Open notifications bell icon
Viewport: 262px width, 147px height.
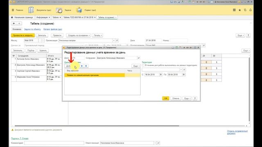click(x=251, y=10)
